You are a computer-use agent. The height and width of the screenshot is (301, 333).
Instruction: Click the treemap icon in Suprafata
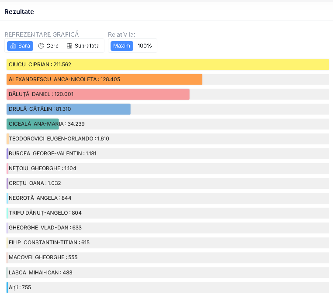point(69,46)
